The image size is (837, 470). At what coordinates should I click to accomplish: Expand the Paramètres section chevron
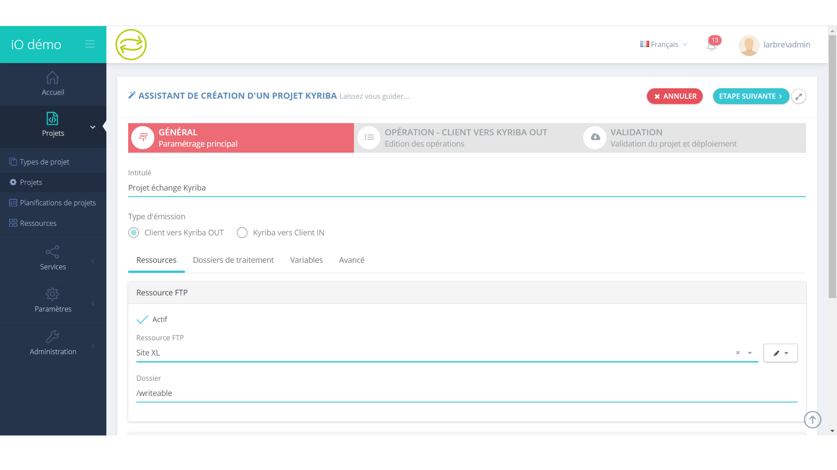point(93,303)
